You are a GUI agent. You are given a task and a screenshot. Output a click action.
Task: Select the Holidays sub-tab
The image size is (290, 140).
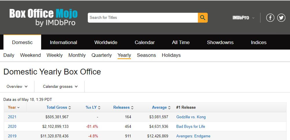tap(171, 55)
